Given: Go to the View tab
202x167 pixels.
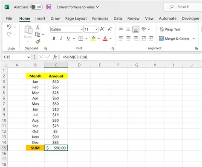Looking at the screenshot, I should tap(149, 18).
